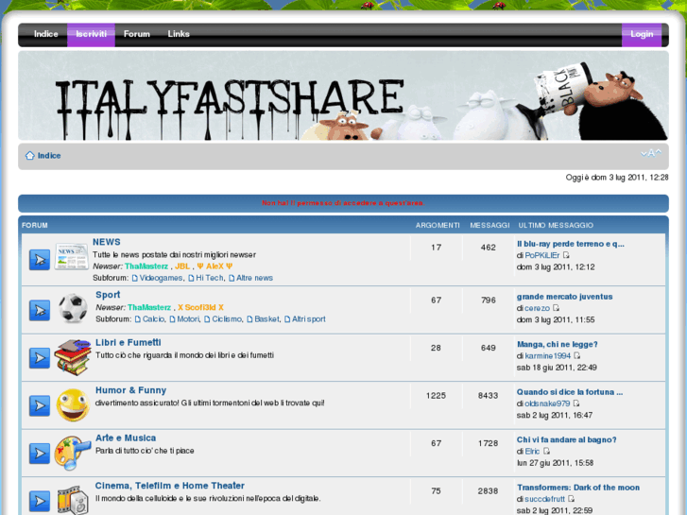This screenshot has height=515, width=687.
Task: Click the laughing smiley icon
Action: [73, 405]
